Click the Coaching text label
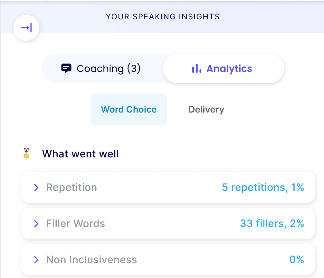Screen dimensions: 324x278 100,69
